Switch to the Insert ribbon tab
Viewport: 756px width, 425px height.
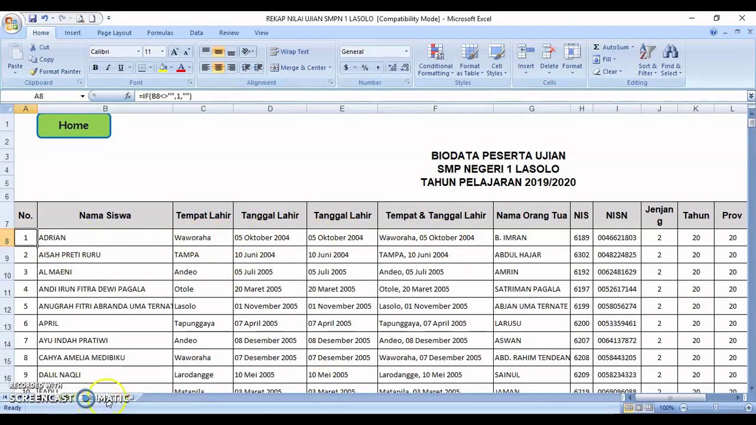[x=73, y=33]
